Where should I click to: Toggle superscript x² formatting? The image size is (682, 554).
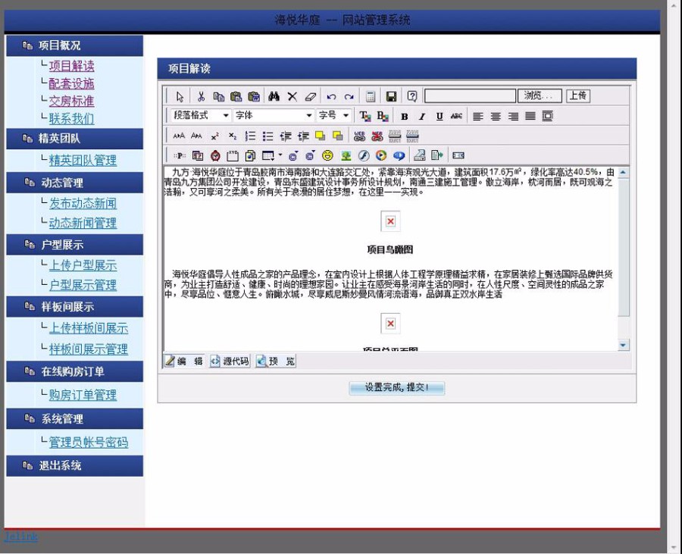click(215, 136)
